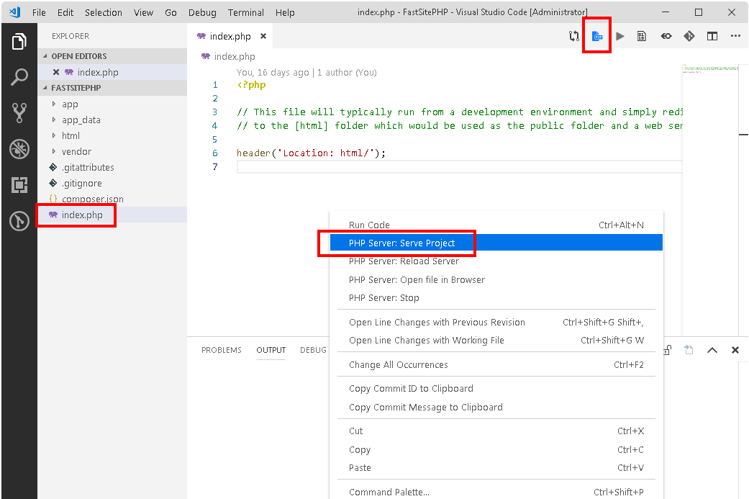Choose PHP Server: Open file in Browser
Image resolution: width=749 pixels, height=499 pixels.
496,279
